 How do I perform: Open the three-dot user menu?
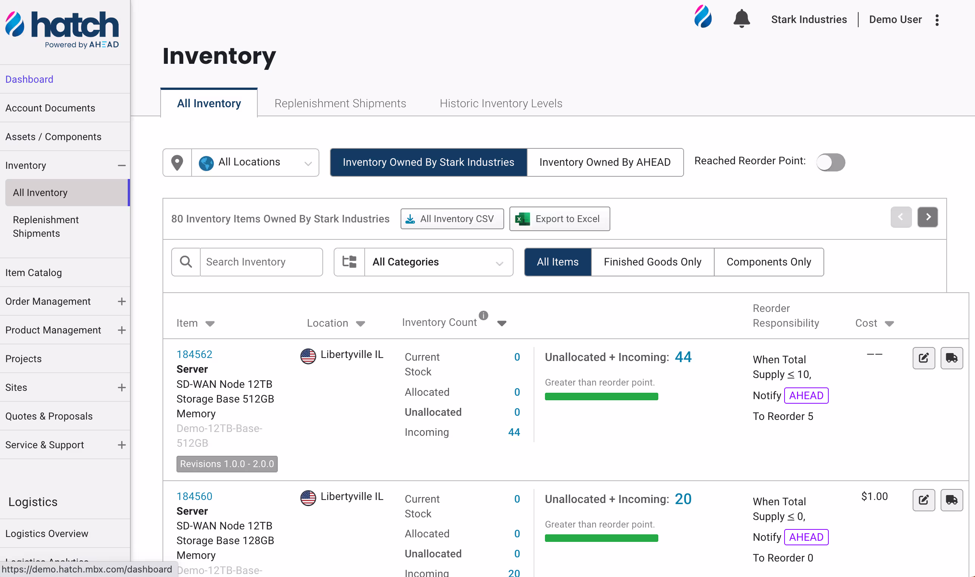(937, 20)
